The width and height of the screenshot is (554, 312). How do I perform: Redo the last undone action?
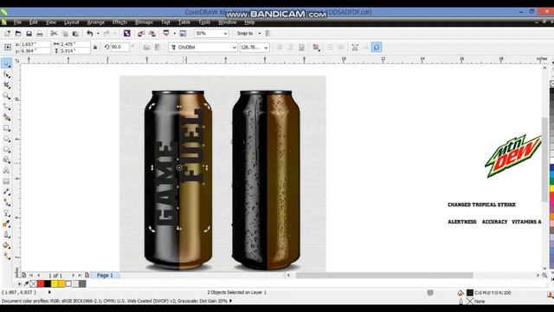[x=106, y=33]
